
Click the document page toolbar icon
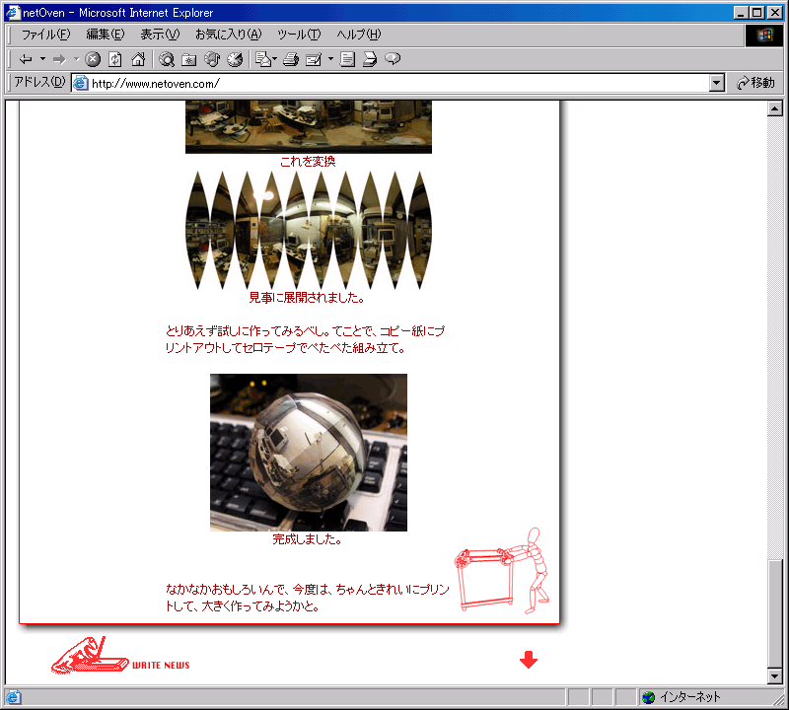click(347, 59)
